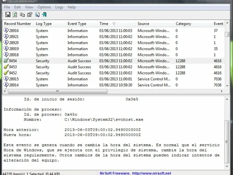Open the File menu
233x175 pixels.
7,7
